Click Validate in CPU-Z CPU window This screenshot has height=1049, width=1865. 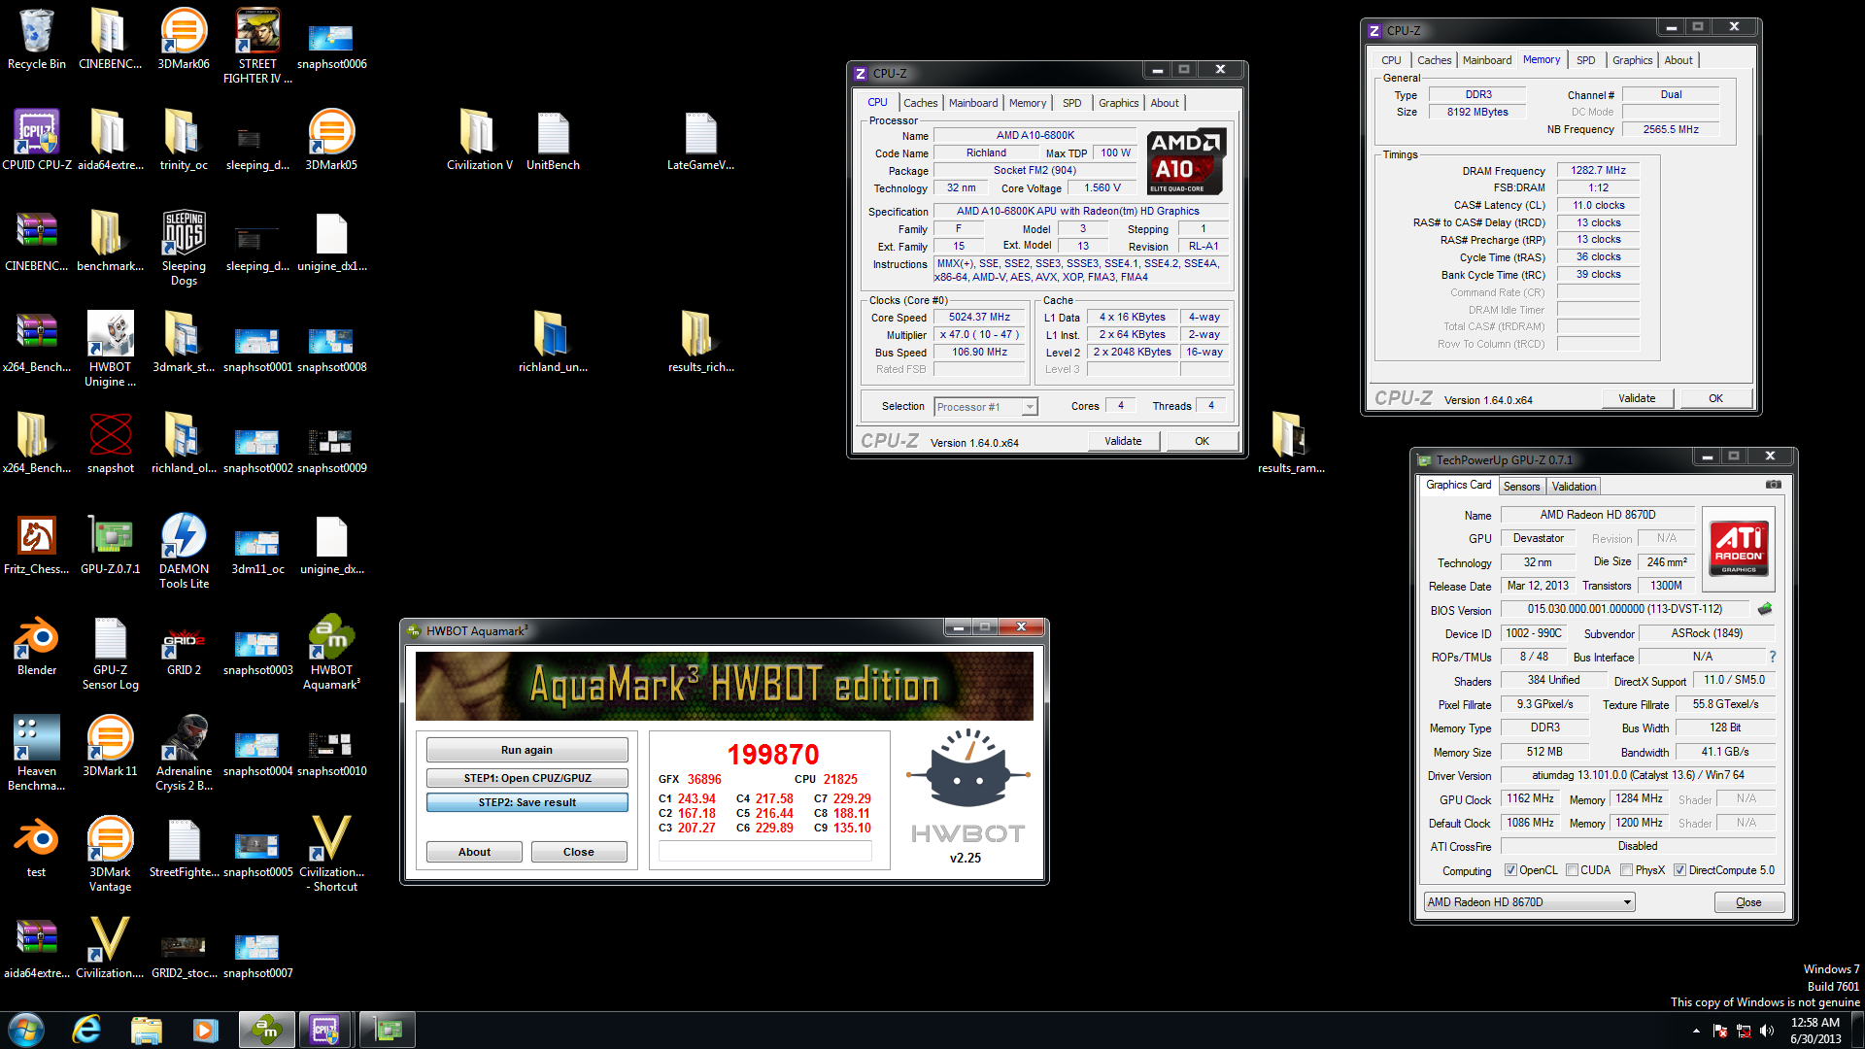pos(1123,441)
